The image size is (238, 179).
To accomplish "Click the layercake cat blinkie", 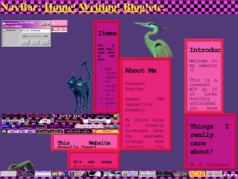I will tap(59, 30).
